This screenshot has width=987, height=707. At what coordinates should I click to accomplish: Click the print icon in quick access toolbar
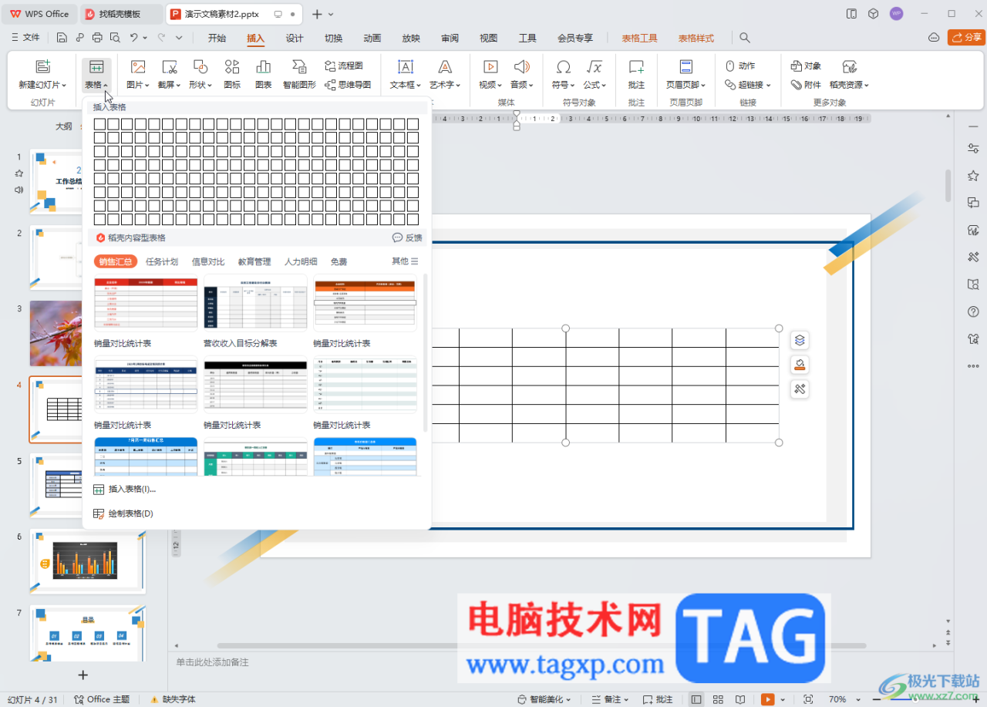(97, 38)
